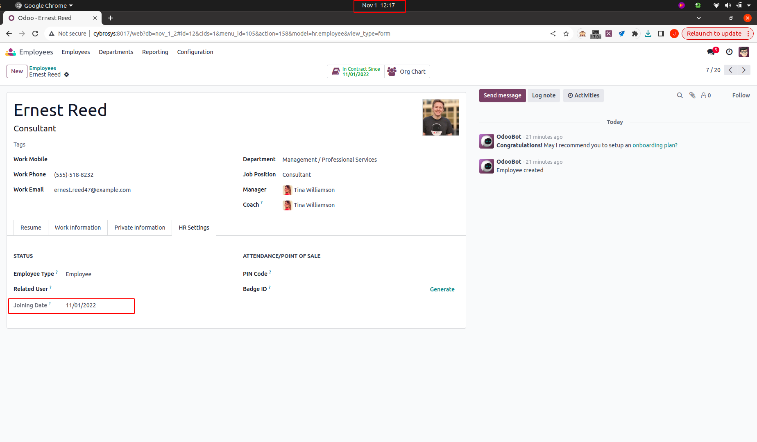This screenshot has width=757, height=442.
Task: Open the system clock Nov 1 12:17
Action: click(378, 5)
